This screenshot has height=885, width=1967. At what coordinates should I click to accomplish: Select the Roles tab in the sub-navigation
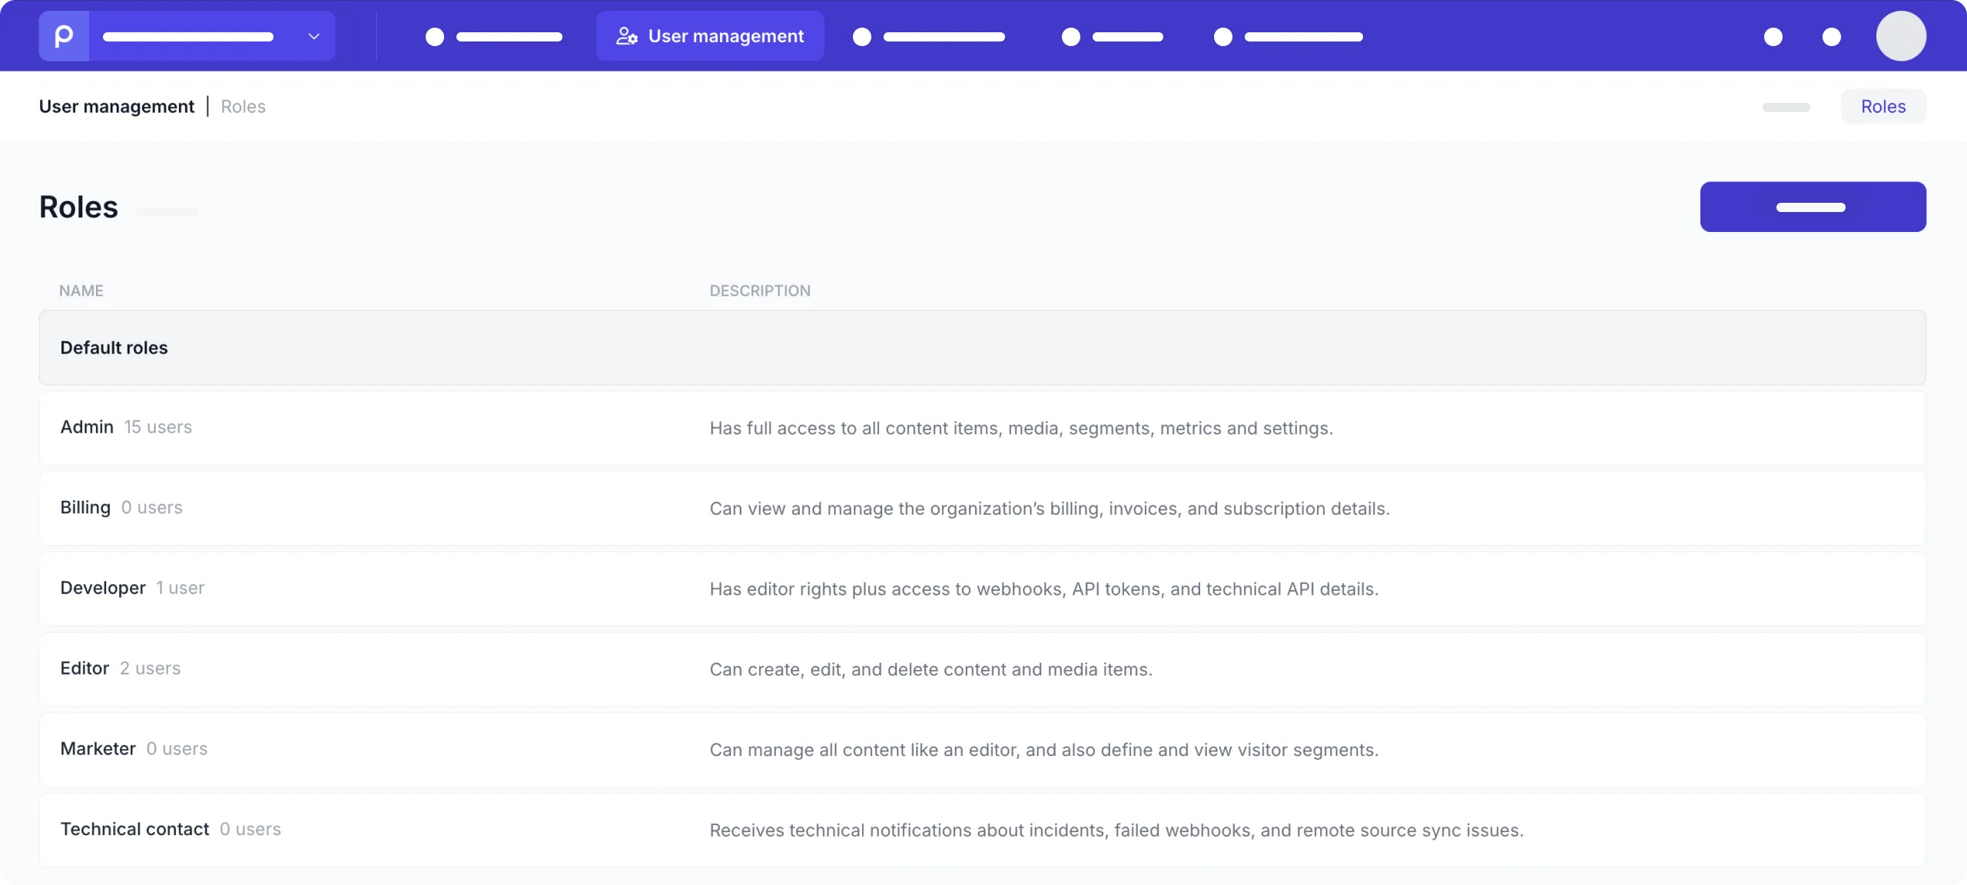[x=1883, y=107]
